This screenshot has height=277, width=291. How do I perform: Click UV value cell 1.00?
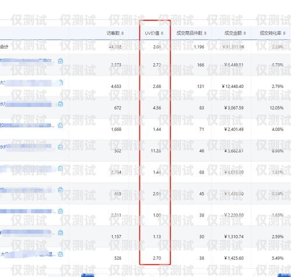coord(157,215)
